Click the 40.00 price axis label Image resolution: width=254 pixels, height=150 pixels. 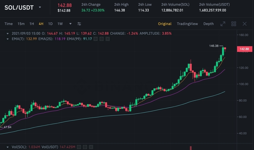pos(243,133)
